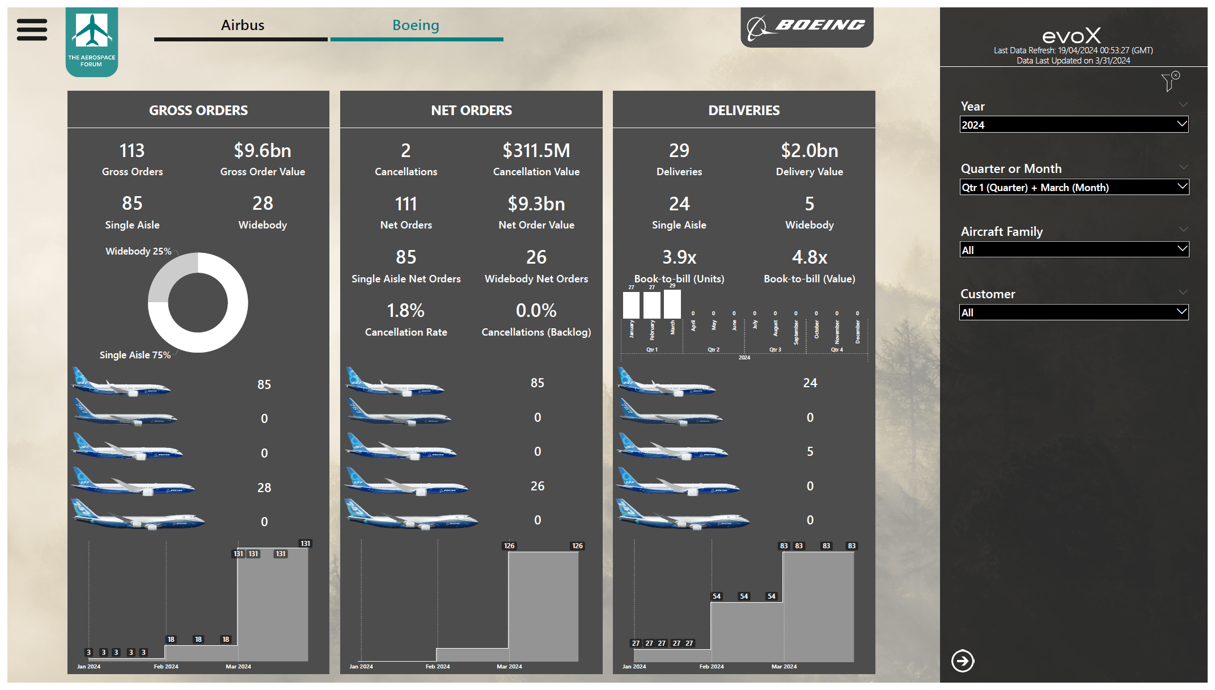This screenshot has height=690, width=1215.
Task: Click the Boeing brand logo banner
Action: [x=807, y=27]
